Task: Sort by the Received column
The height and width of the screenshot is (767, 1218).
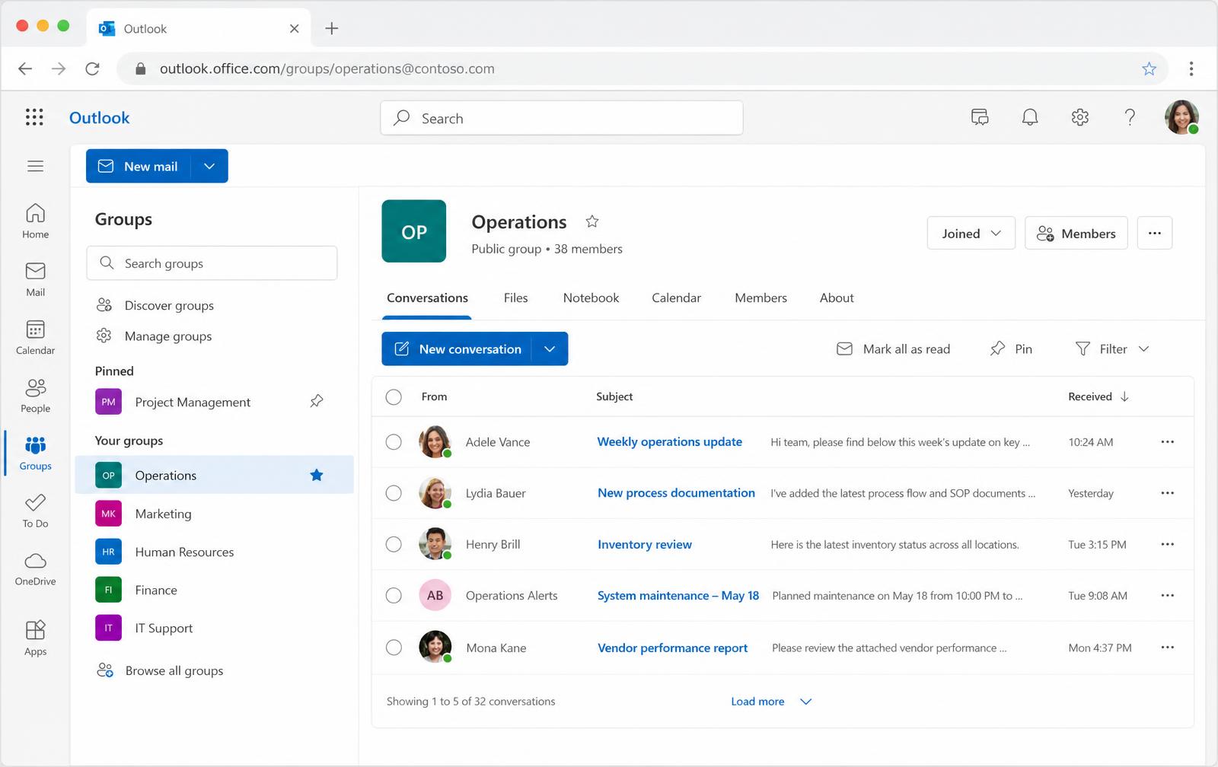Action: click(x=1098, y=396)
